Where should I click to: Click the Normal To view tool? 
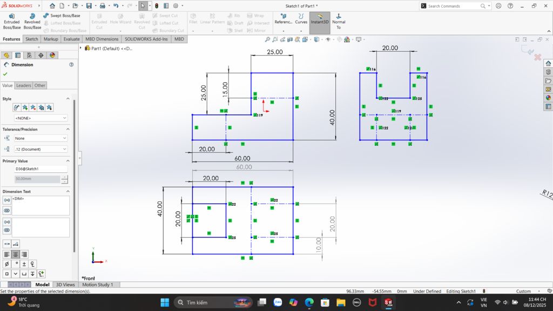coord(339,22)
